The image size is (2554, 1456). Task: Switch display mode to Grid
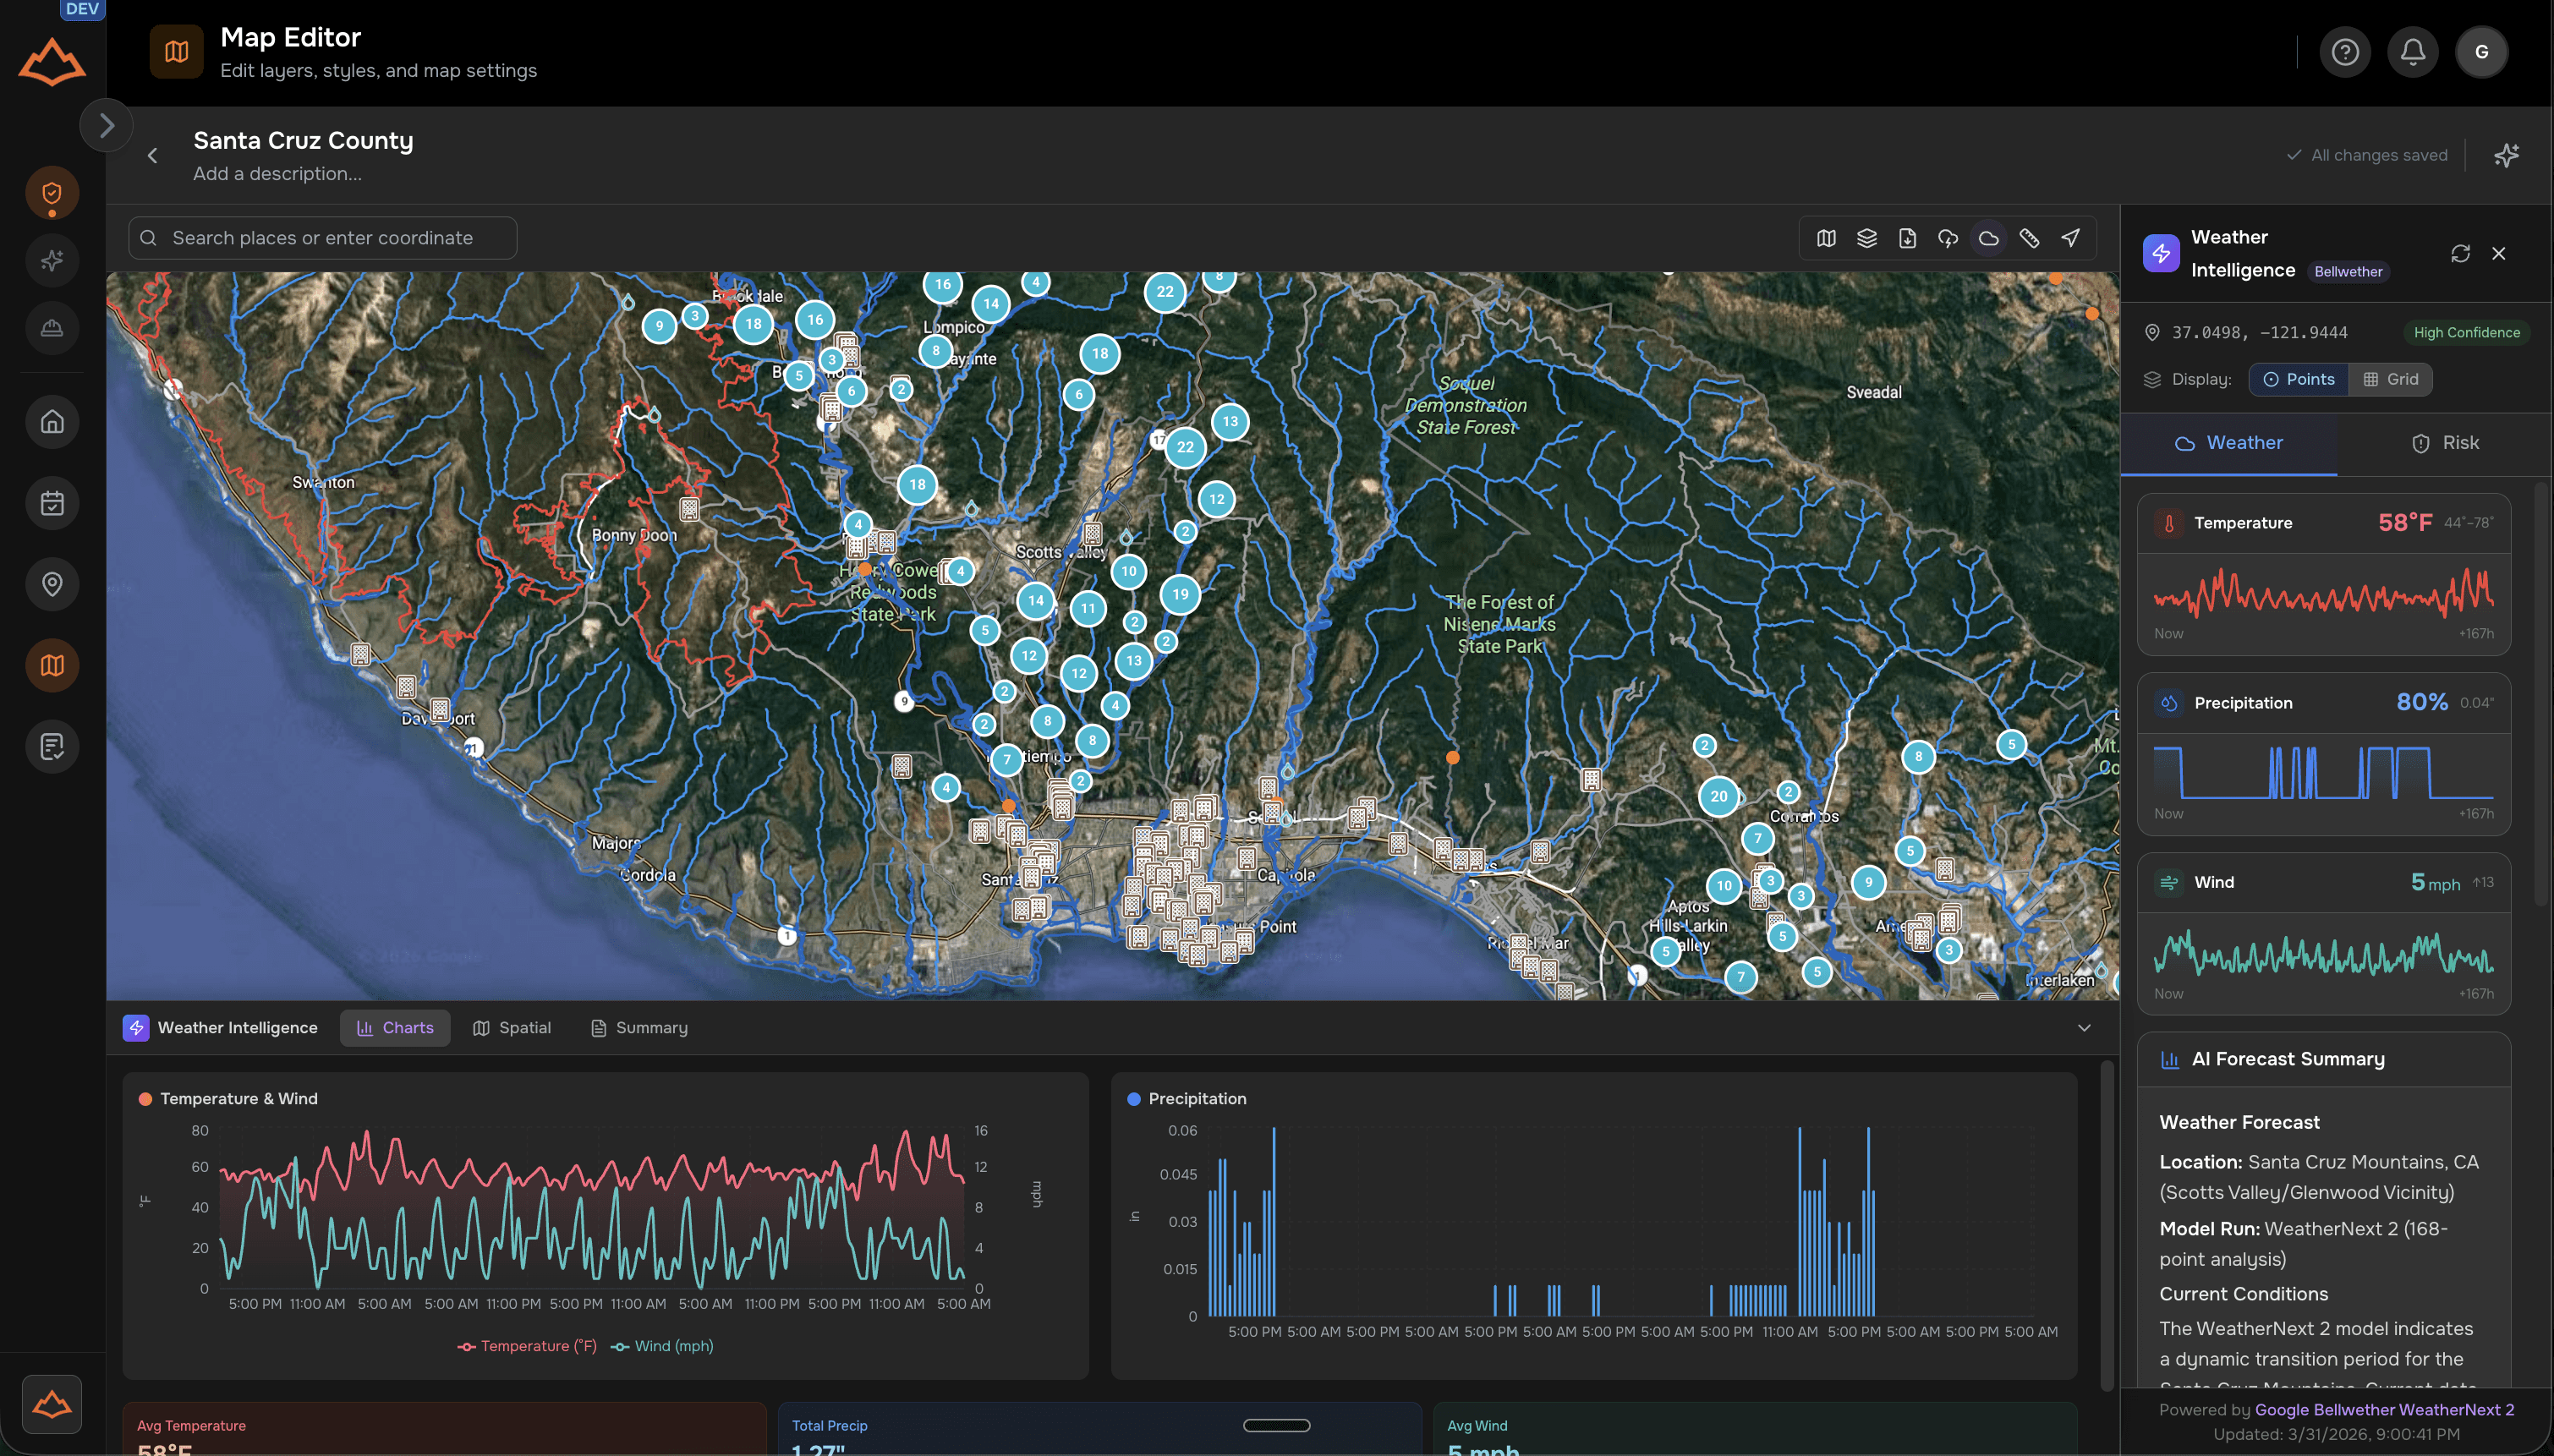point(2390,379)
